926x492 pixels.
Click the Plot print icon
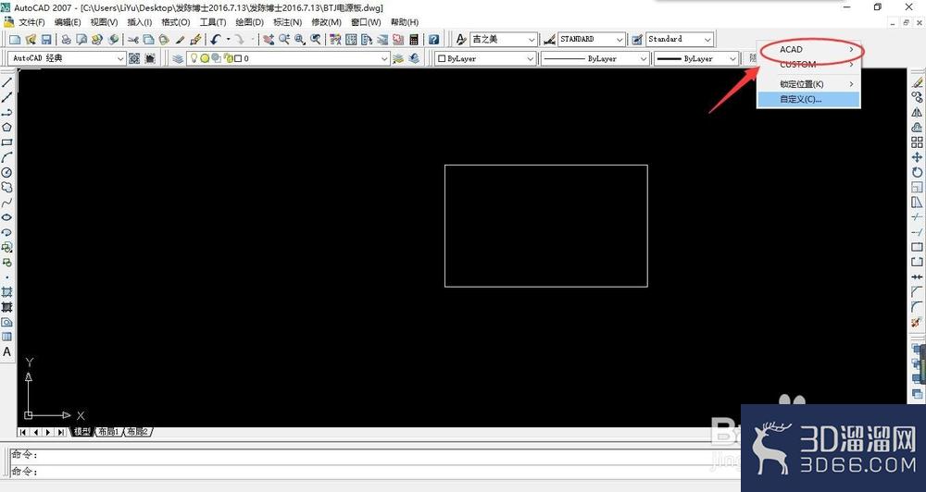coord(66,39)
